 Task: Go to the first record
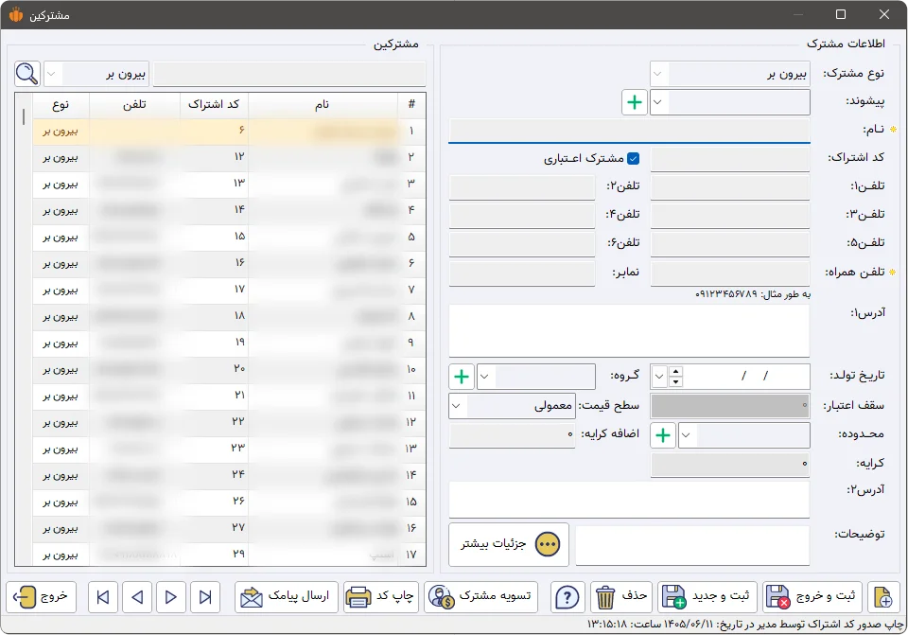[x=103, y=597]
